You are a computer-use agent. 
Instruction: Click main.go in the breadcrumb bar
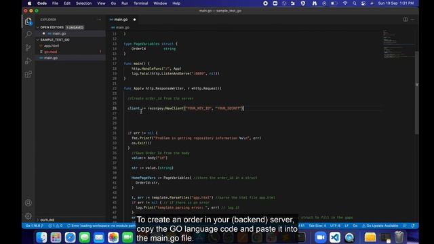[122, 27]
